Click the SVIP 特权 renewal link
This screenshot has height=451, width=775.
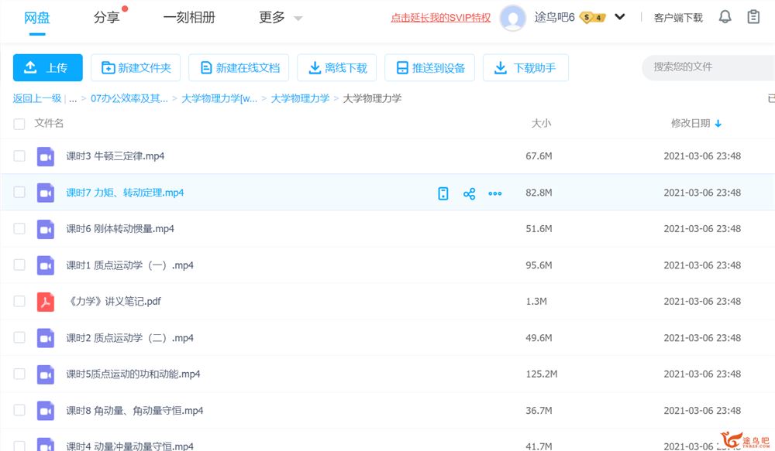pyautogui.click(x=440, y=18)
